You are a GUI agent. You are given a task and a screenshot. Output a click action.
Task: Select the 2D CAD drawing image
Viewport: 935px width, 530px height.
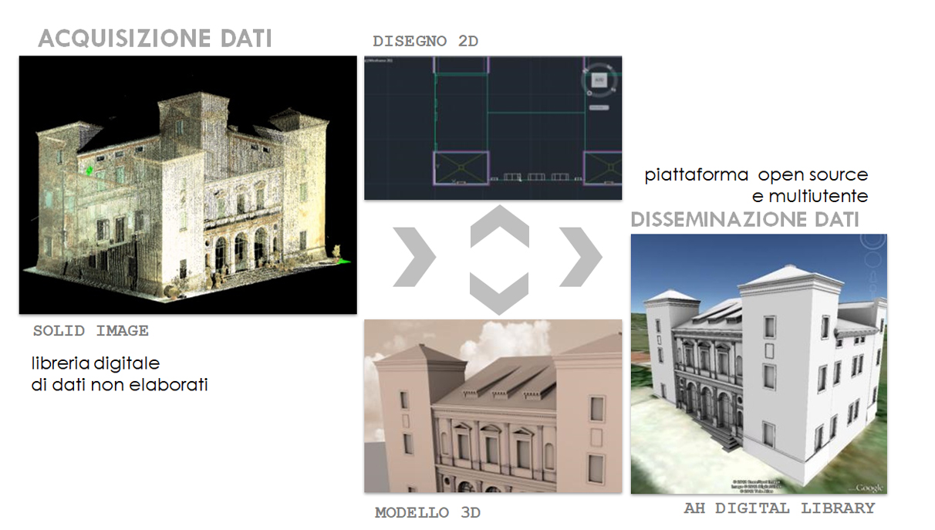tap(493, 128)
